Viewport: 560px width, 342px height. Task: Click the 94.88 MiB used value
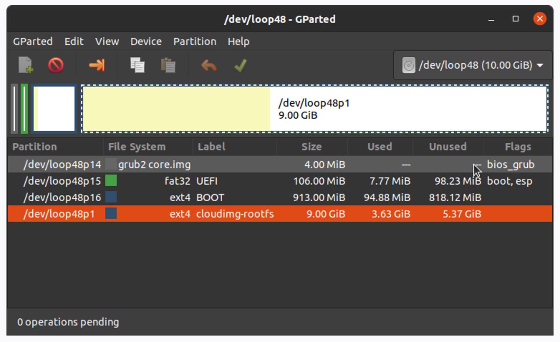point(387,198)
